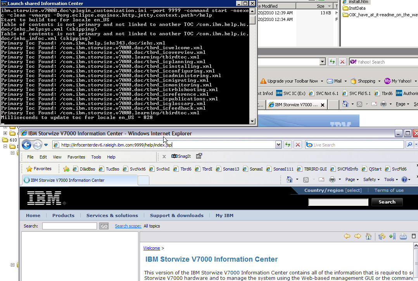Open the Terms of use link
418x281 pixels.
click(x=389, y=190)
